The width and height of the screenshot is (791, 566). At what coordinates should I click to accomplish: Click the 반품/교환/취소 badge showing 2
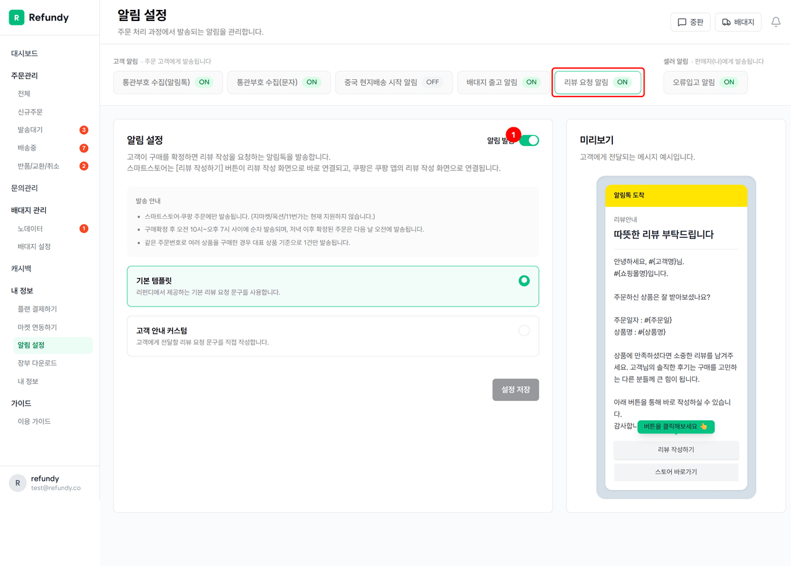pos(84,166)
